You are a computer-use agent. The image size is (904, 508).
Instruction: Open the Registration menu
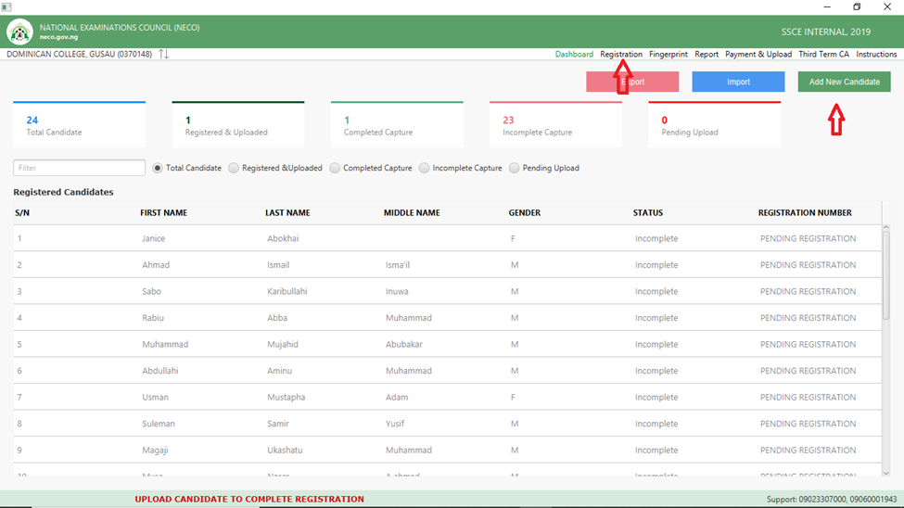pyautogui.click(x=620, y=55)
